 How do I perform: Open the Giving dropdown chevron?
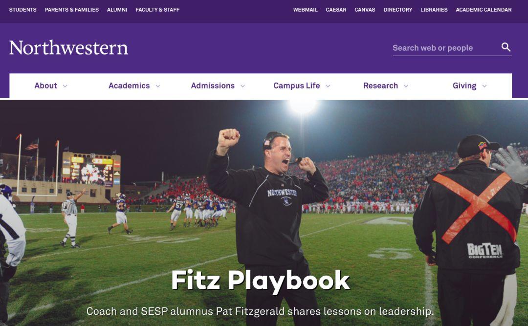[484, 86]
